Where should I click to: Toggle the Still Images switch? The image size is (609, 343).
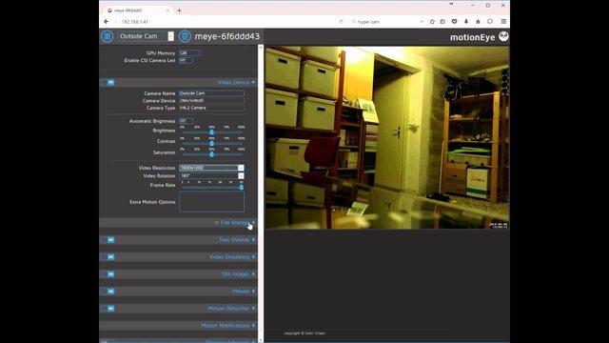click(108, 274)
